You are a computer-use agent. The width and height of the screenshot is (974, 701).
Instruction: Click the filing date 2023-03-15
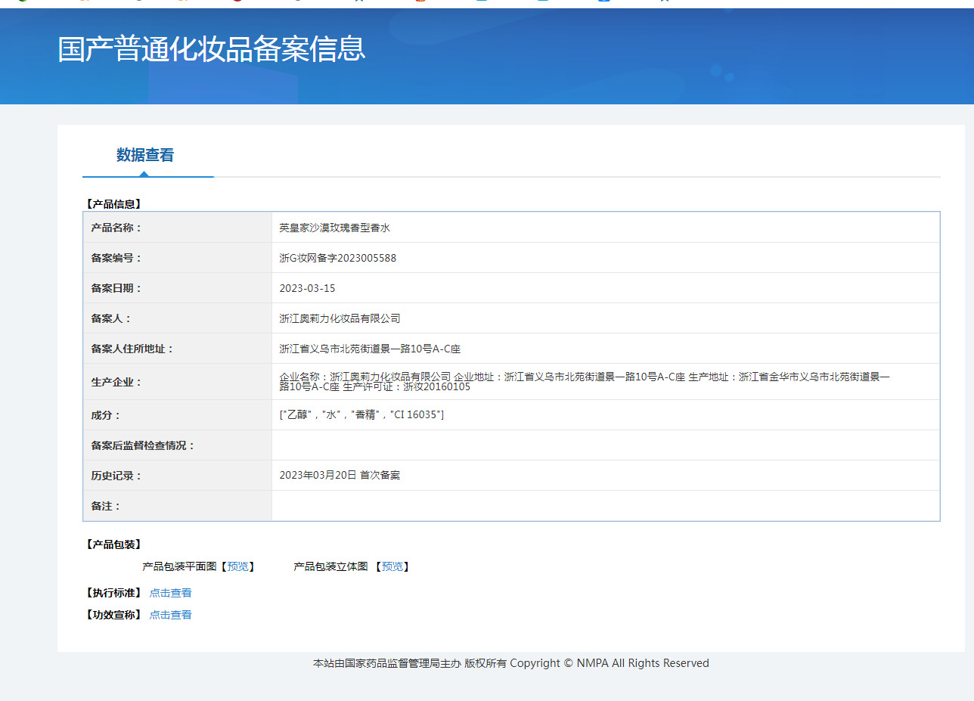pos(307,288)
